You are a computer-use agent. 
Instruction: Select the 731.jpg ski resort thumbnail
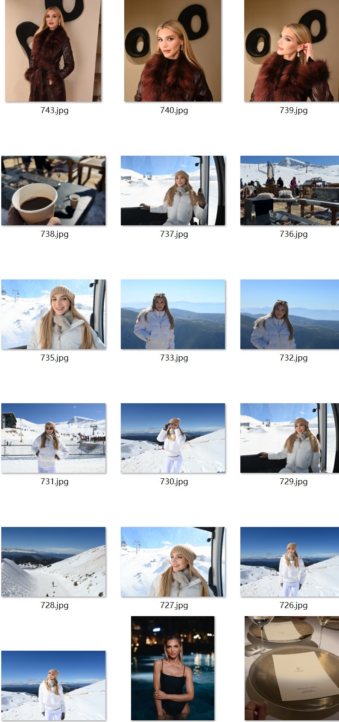pos(53,438)
